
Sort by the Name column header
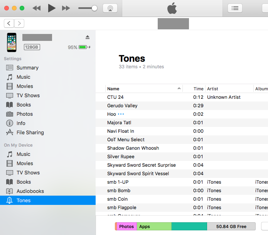pos(144,89)
